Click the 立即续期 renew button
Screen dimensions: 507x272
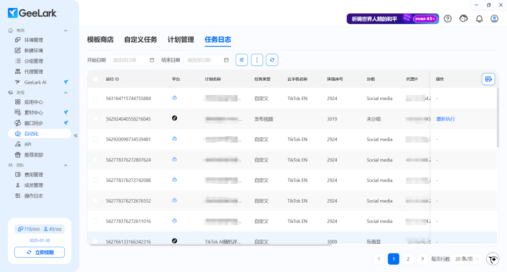click(x=40, y=253)
